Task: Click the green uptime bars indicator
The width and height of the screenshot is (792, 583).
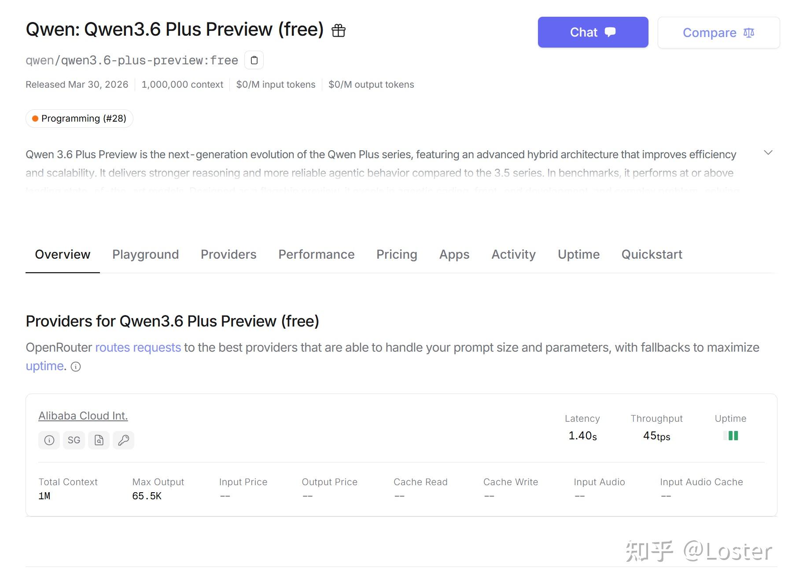Action: click(731, 436)
